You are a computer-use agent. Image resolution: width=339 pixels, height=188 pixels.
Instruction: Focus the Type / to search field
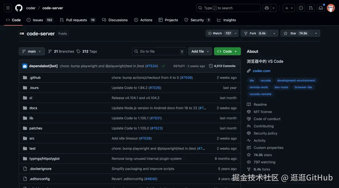click(x=228, y=8)
